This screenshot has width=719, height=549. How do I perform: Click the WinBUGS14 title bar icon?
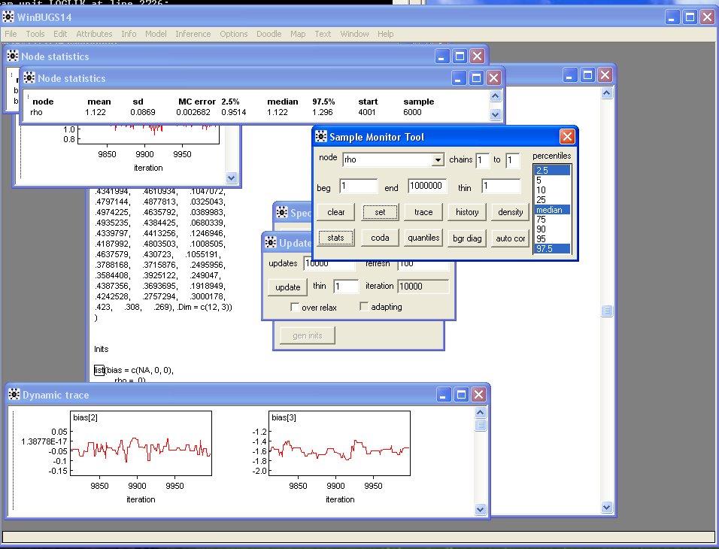click(x=9, y=17)
